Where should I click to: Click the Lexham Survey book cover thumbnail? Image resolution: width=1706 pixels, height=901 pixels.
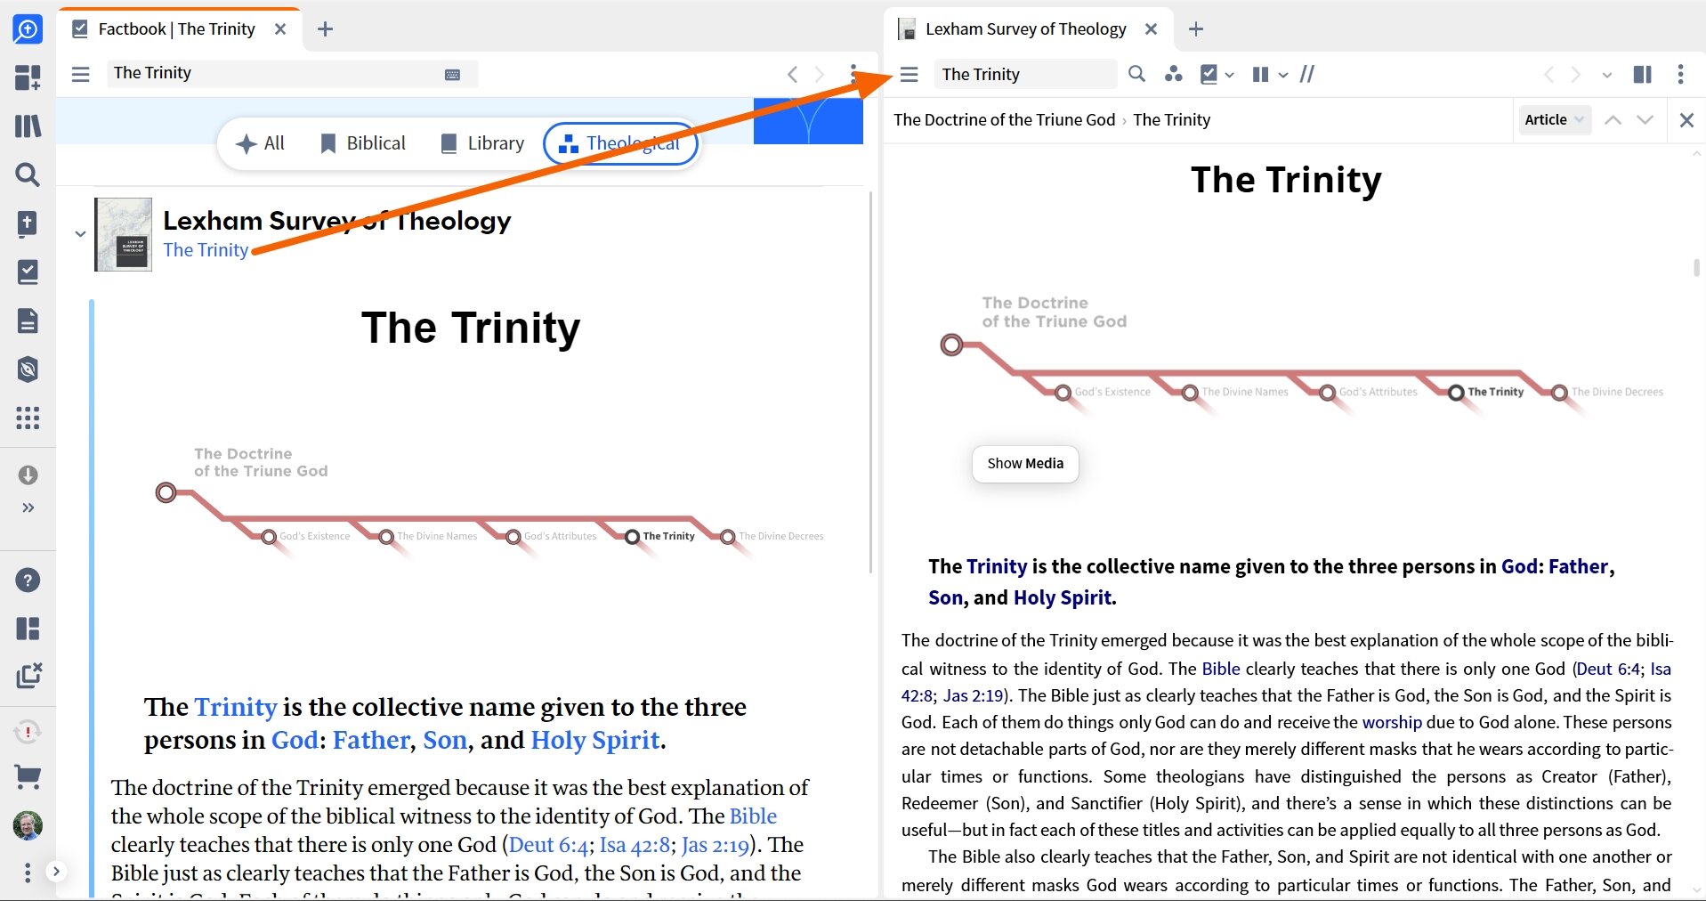[x=124, y=235]
